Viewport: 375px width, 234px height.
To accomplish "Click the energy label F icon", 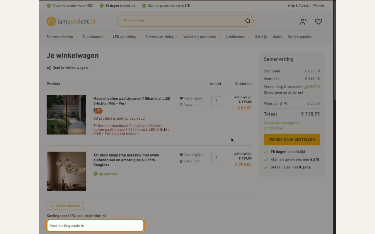I will coord(98,111).
